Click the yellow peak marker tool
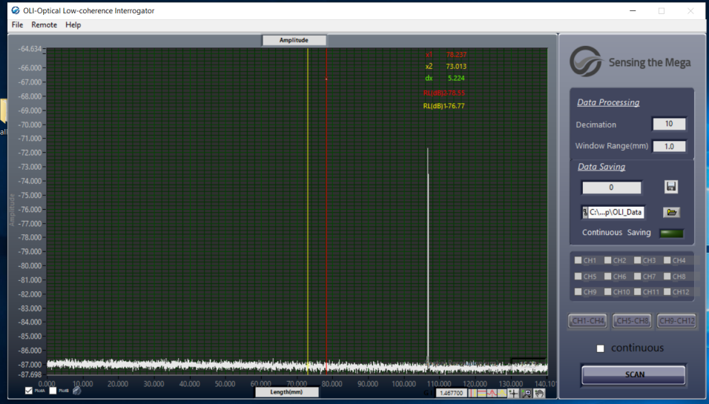 point(502,393)
